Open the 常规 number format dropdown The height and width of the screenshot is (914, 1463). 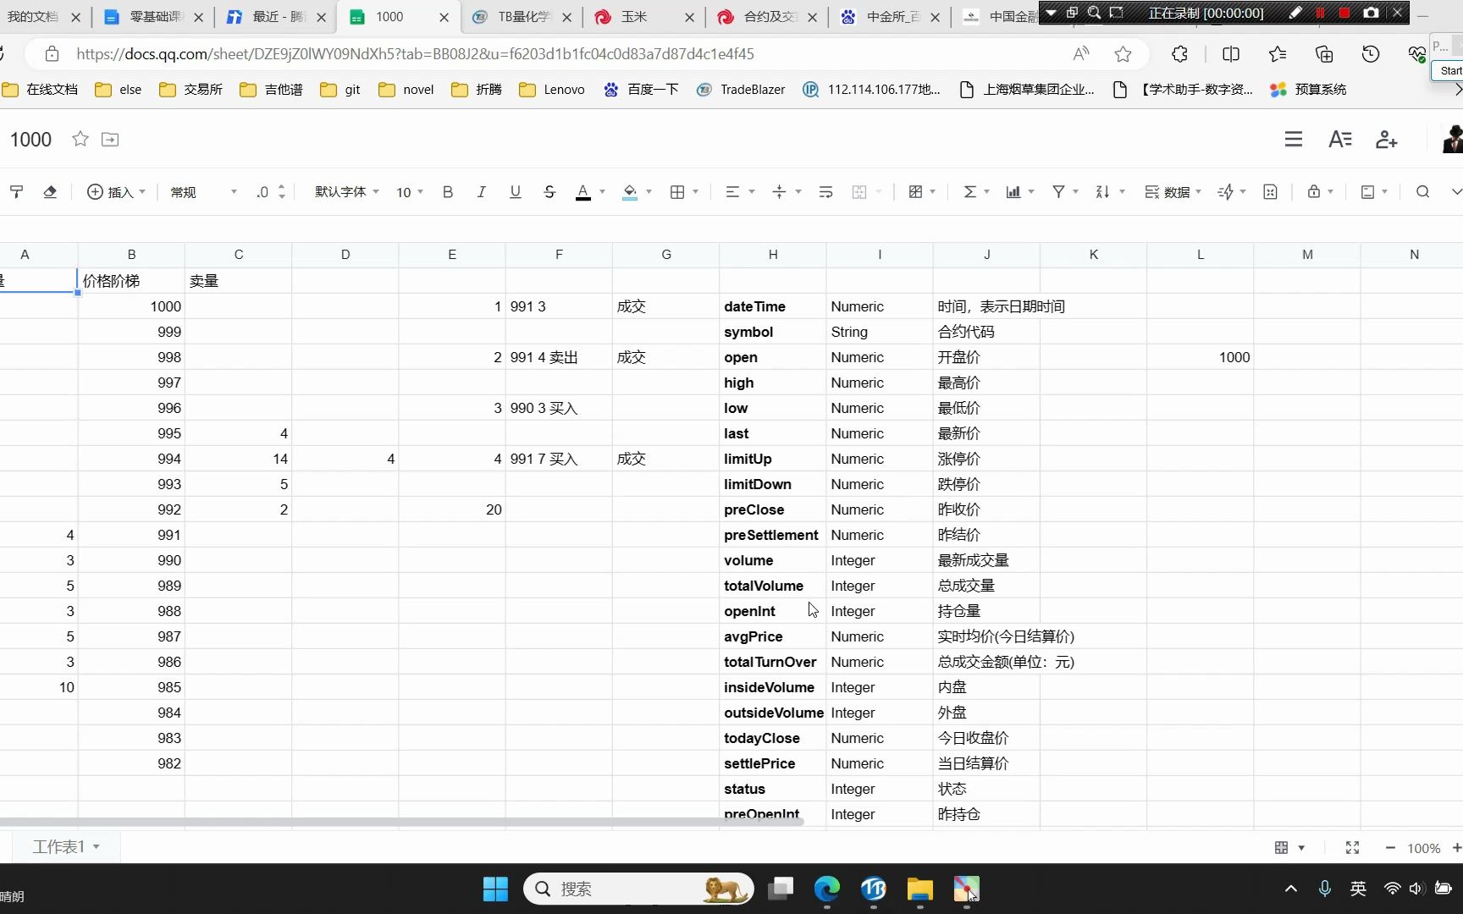tap(204, 192)
